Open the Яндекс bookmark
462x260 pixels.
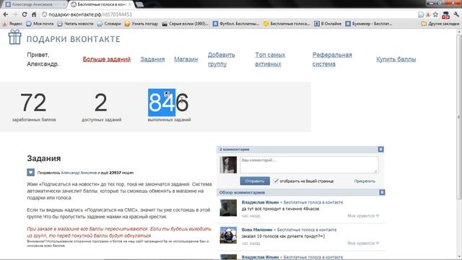pyautogui.click(x=12, y=24)
